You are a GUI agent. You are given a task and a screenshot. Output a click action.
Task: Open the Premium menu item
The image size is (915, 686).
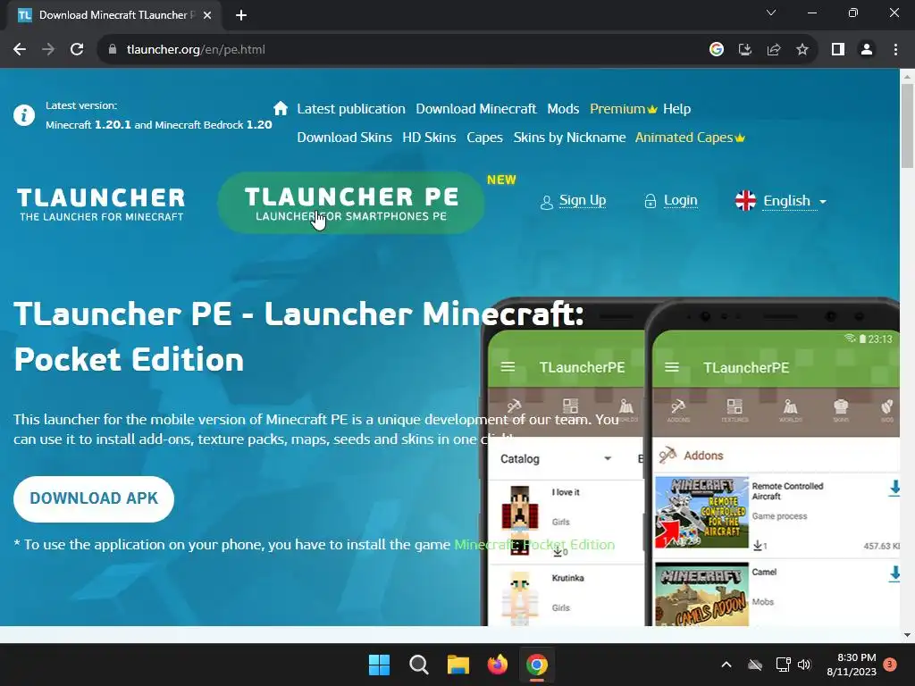(x=623, y=109)
